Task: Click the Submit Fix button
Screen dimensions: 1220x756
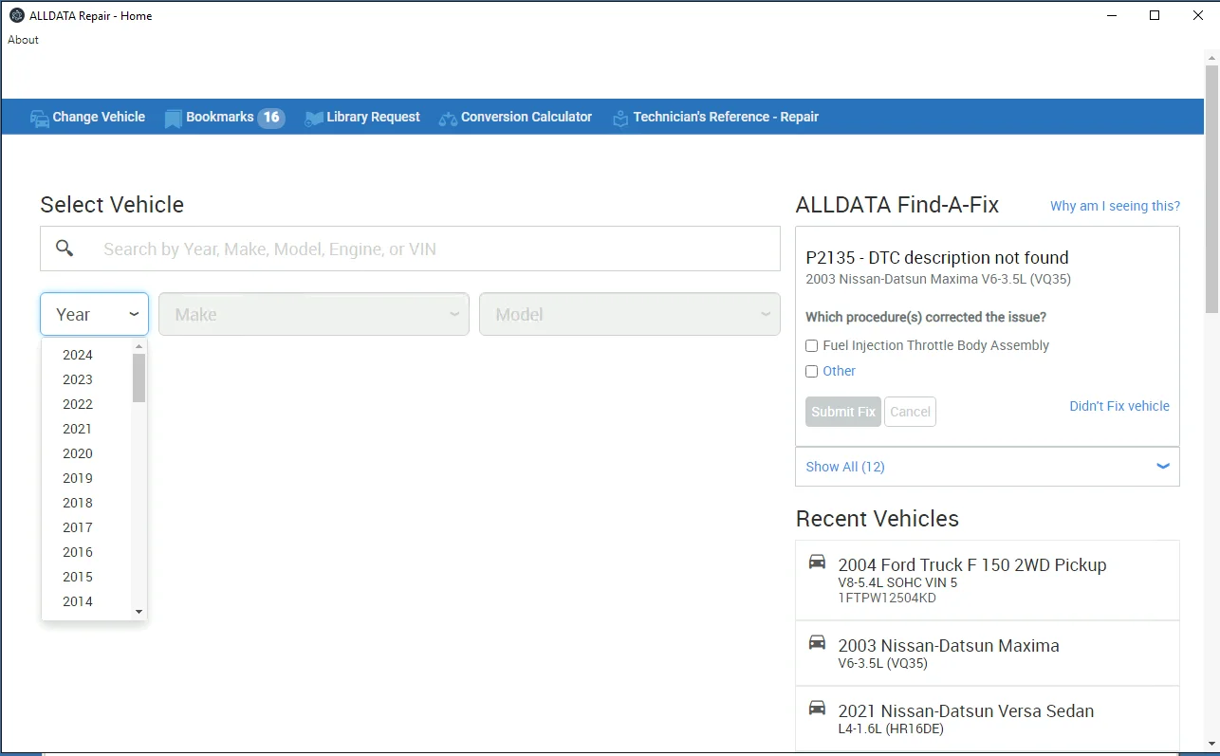Action: tap(843, 412)
